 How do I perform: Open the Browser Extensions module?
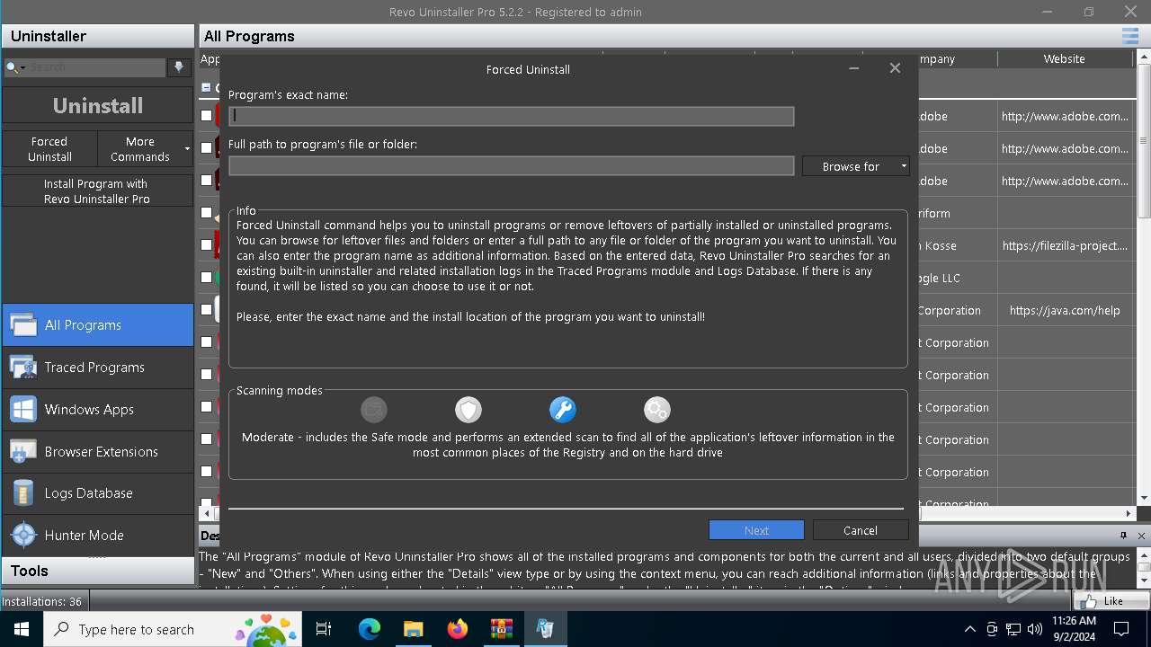(x=97, y=451)
